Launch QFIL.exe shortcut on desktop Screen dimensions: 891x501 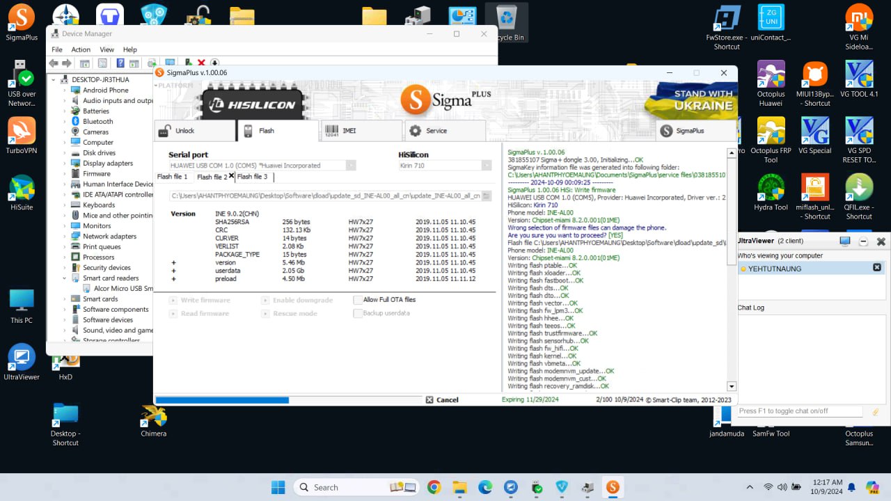click(859, 197)
